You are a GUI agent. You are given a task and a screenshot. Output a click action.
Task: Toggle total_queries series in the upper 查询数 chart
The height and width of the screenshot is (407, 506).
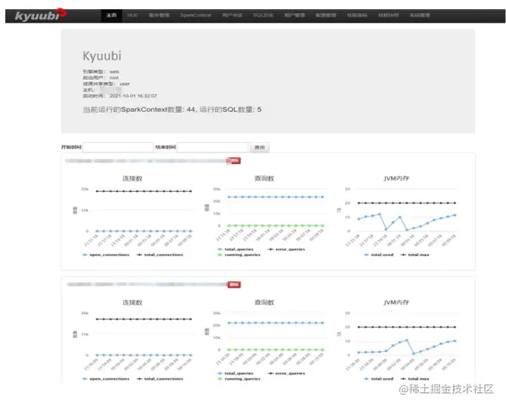pos(235,249)
